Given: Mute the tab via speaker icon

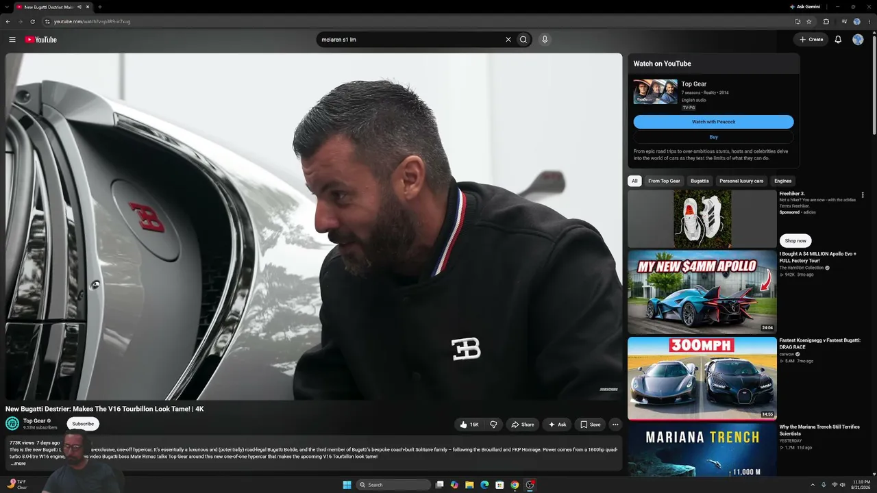Looking at the screenshot, I should (79, 7).
